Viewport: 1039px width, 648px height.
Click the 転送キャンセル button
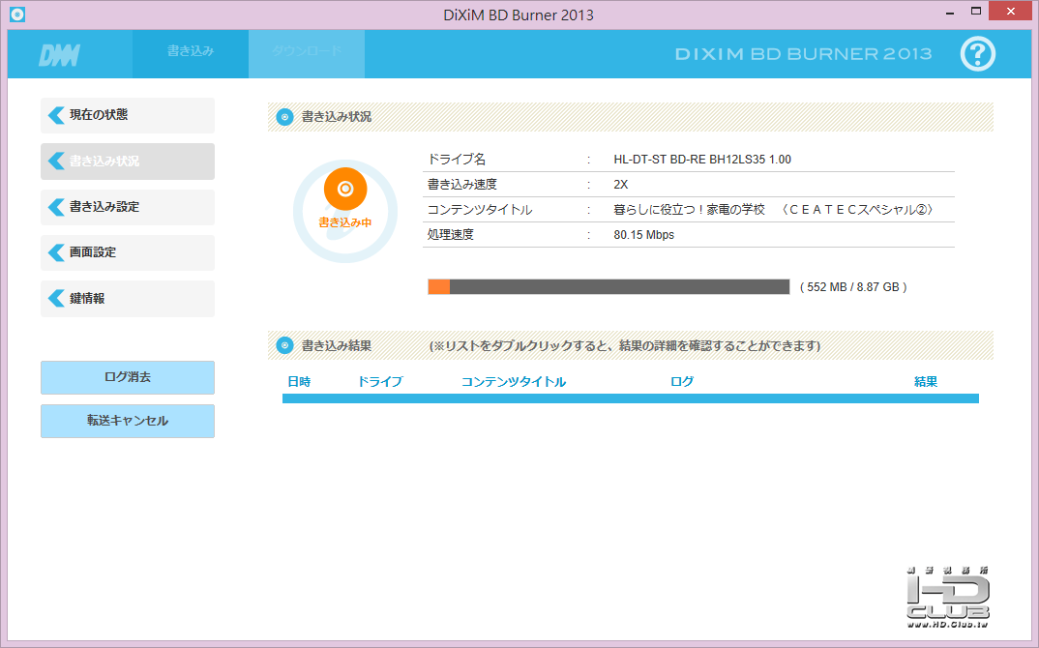pyautogui.click(x=128, y=421)
